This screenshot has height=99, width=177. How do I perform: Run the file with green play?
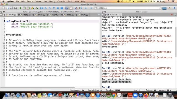(20, 8)
